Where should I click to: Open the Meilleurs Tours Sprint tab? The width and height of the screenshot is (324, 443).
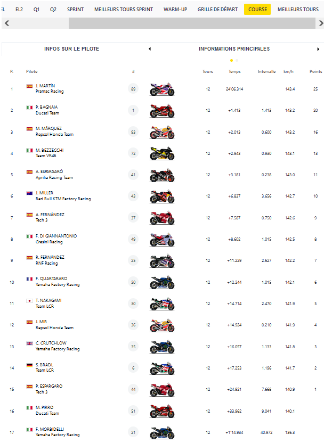pos(124,10)
